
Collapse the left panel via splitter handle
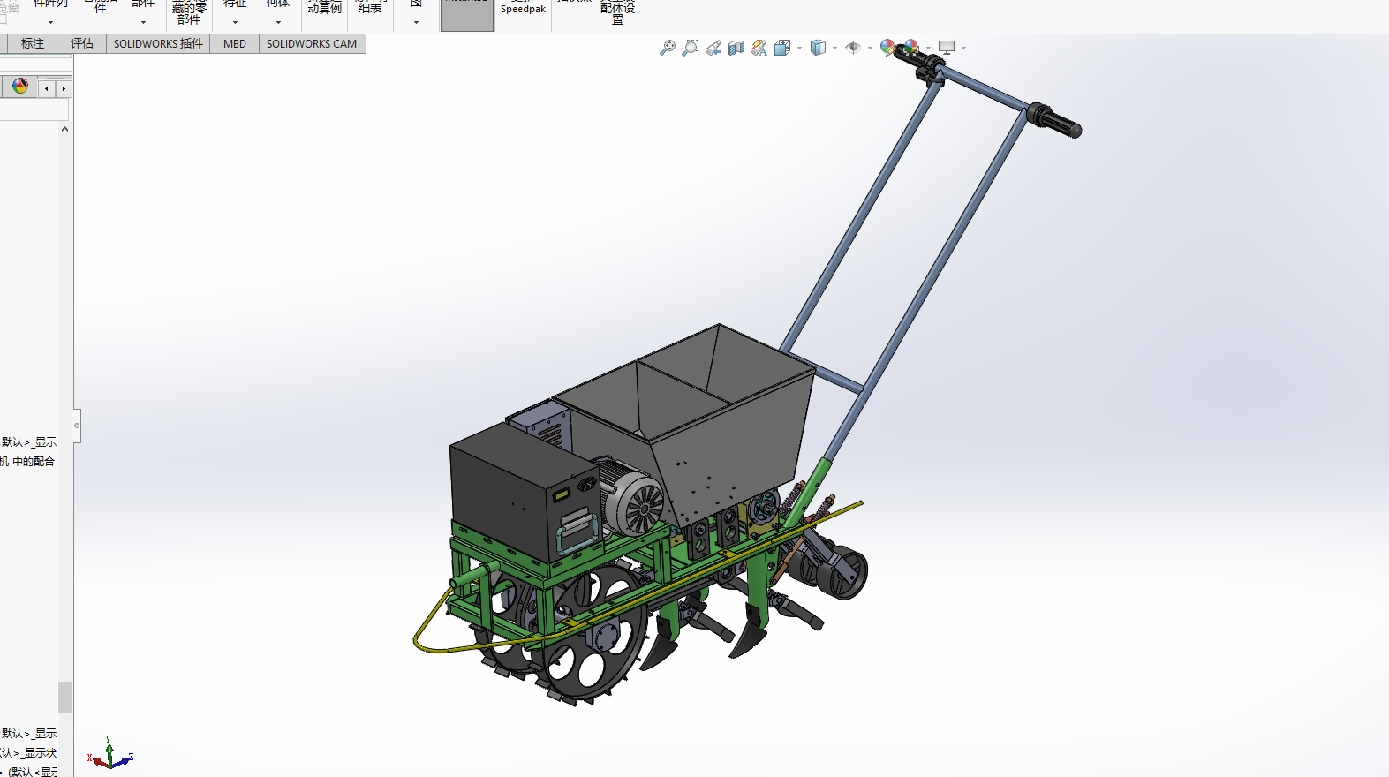click(x=77, y=426)
